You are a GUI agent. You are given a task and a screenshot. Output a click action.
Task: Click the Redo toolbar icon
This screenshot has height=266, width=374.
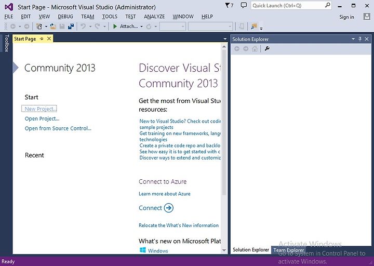pos(97,26)
